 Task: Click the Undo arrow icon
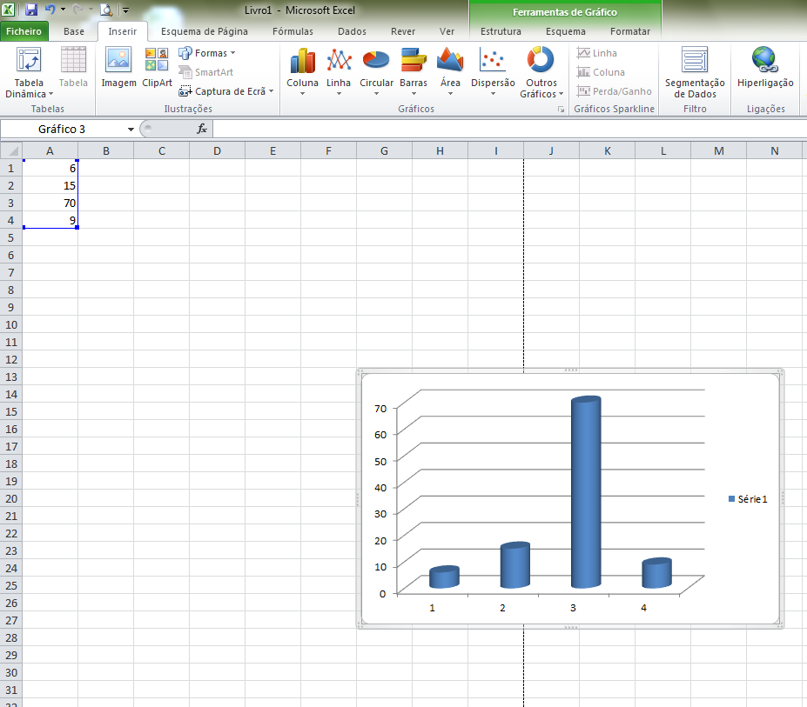pos(50,10)
